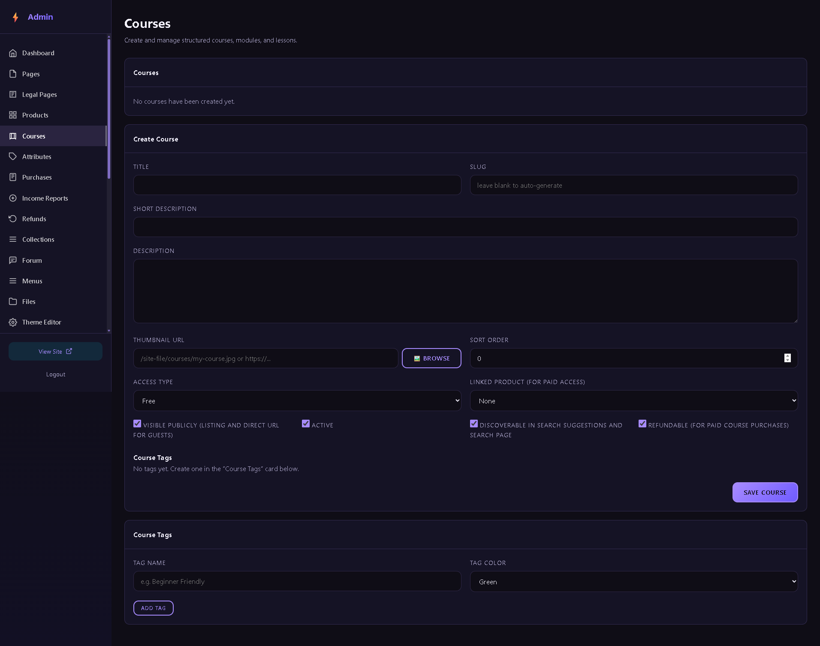Click the Legal Pages icon in sidebar

[x=13, y=94]
